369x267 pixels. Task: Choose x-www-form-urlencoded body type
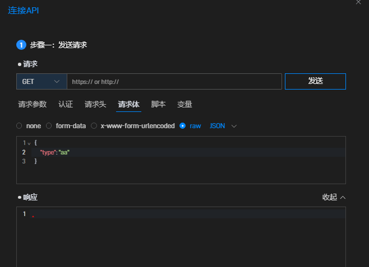click(94, 126)
